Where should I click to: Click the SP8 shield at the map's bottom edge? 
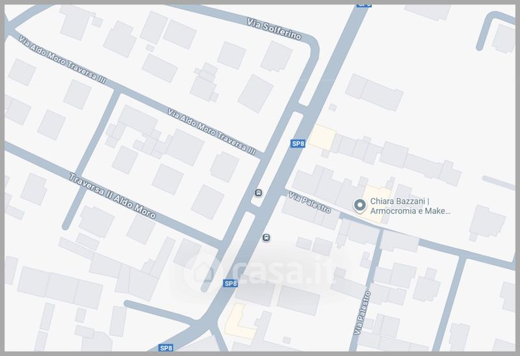[x=166, y=348]
